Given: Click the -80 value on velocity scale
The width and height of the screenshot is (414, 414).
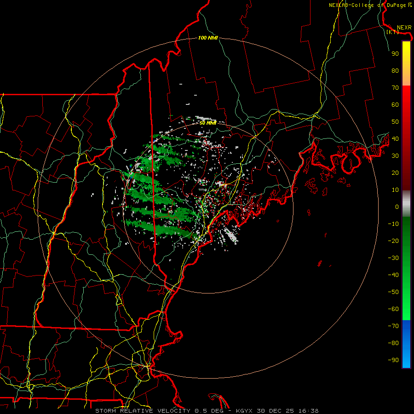Looking at the screenshot, I should click(393, 343).
